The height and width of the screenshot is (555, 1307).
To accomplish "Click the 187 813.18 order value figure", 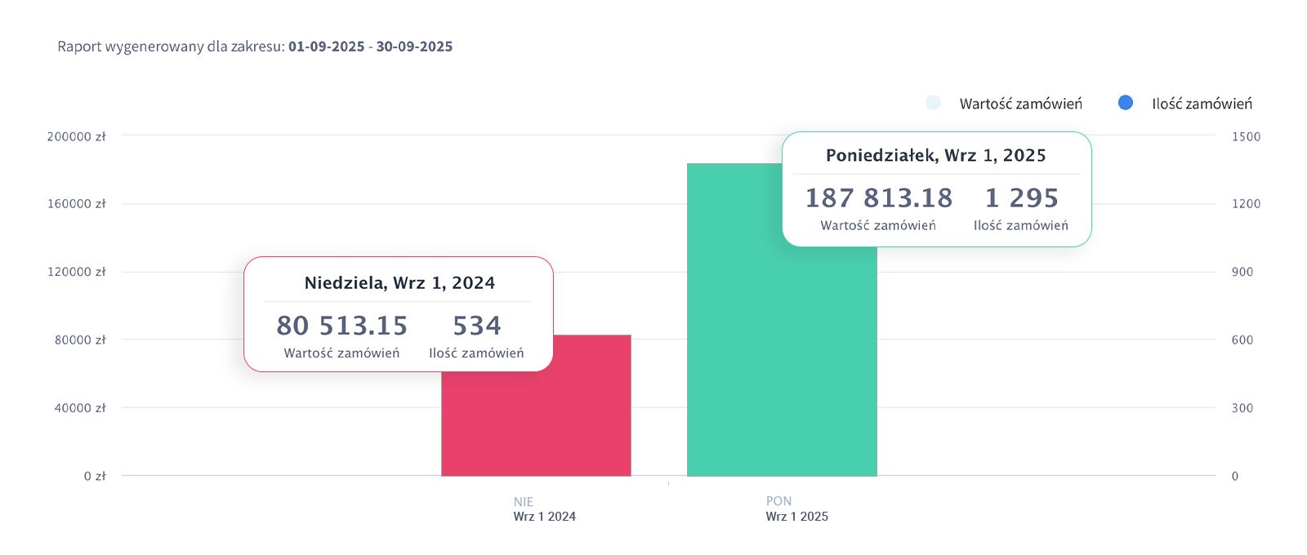I will tap(879, 198).
